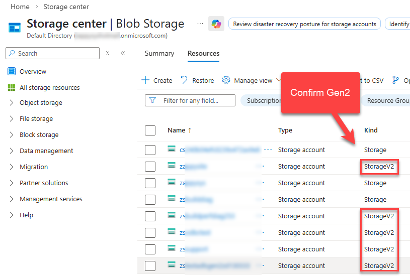Open Overview from the sidebar
Viewport: 410px width, 280px height.
tap(33, 71)
